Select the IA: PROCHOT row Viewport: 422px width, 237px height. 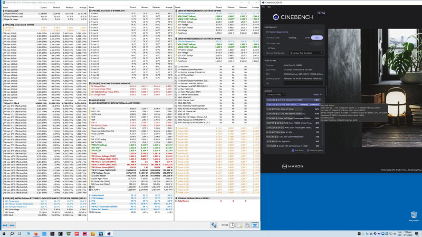click(x=217, y=67)
